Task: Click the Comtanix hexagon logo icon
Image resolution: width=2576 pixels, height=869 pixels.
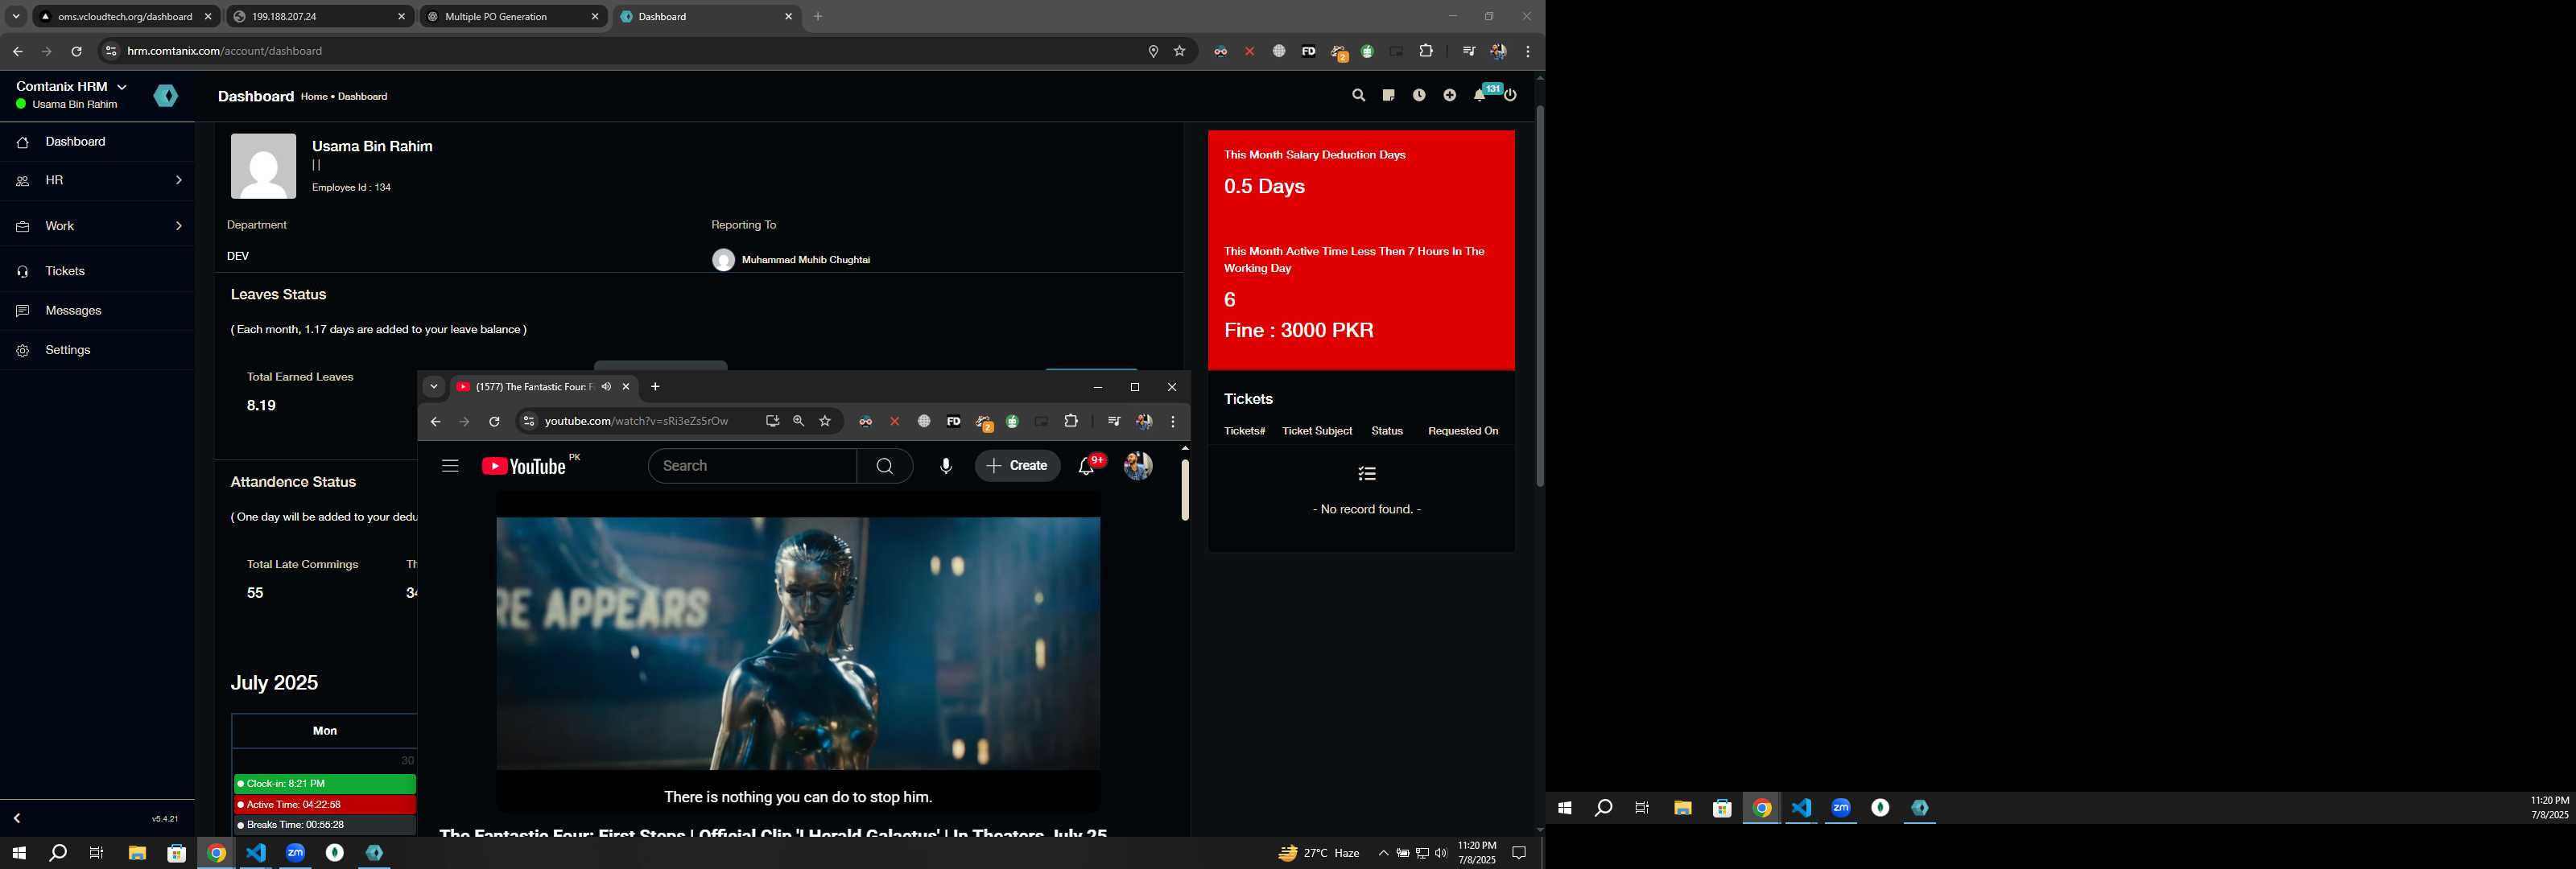Action: coord(166,96)
